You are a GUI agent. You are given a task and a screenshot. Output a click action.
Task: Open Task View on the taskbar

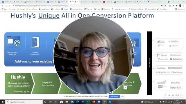click(x=50, y=102)
